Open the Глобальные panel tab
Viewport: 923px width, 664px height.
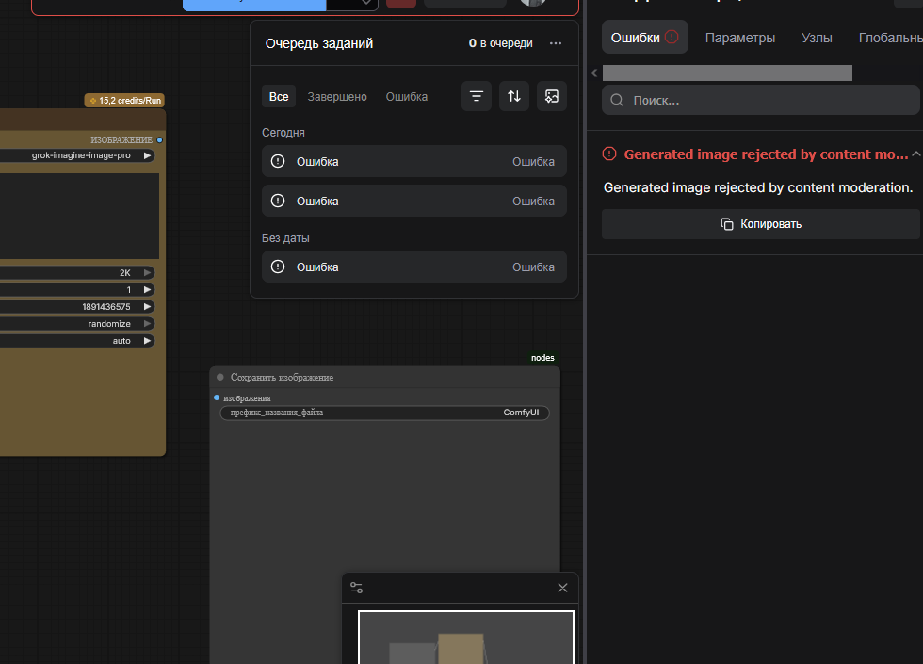click(x=890, y=38)
